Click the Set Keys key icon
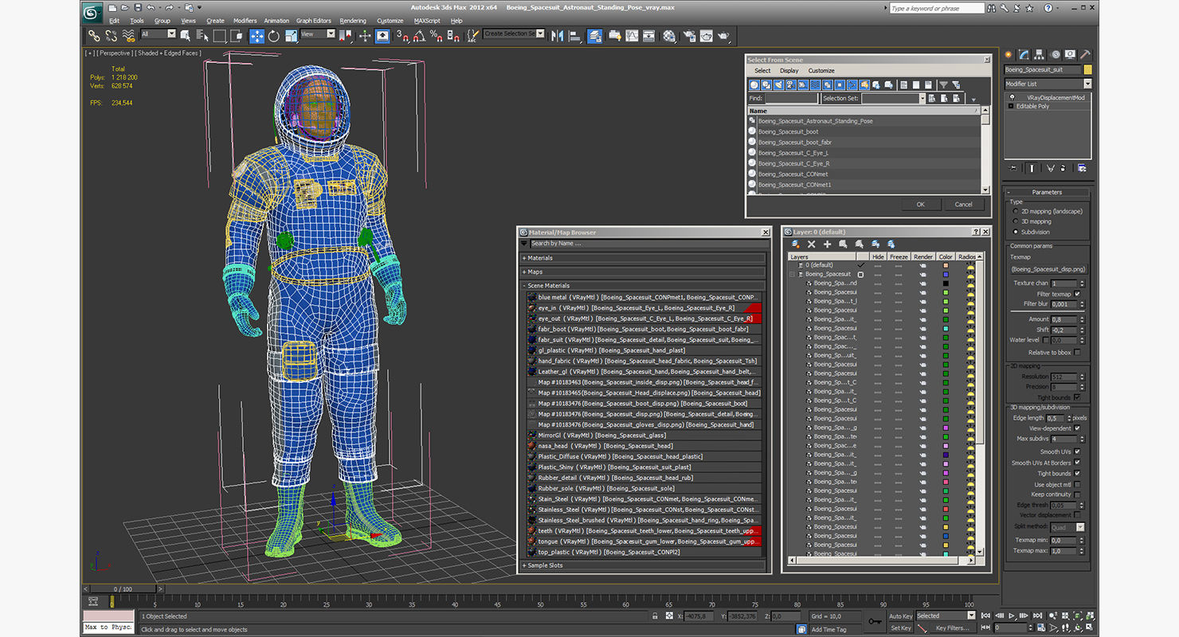The width and height of the screenshot is (1179, 637). 875,621
